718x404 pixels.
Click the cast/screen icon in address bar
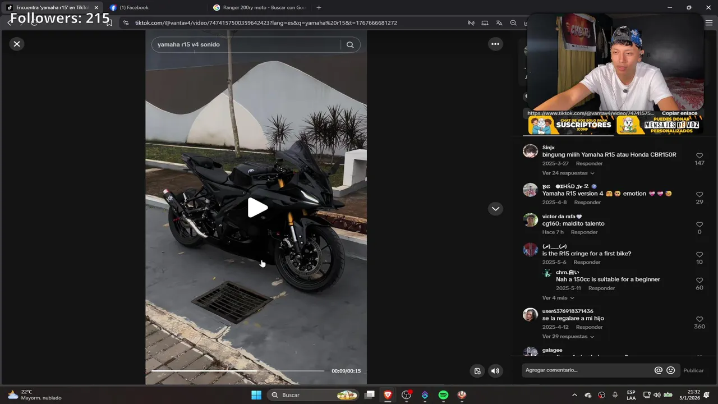[x=485, y=23]
